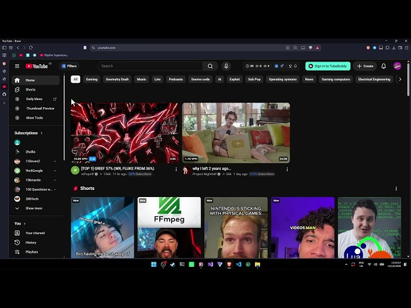Focus the YouTube search field
Image resolution: width=411 pixels, height=308 pixels.
(x=150, y=66)
